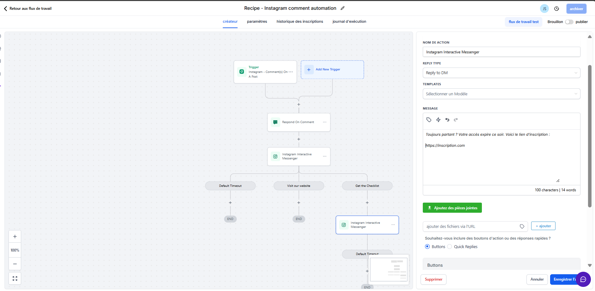Open the support chat bubble

click(x=583, y=279)
